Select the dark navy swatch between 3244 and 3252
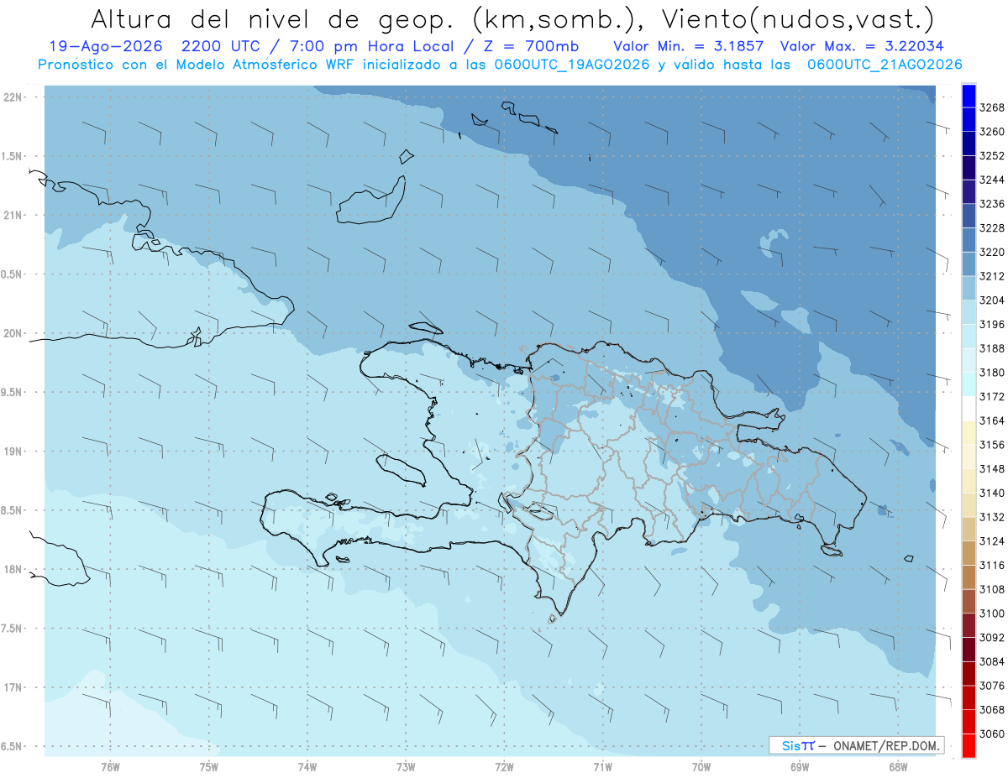The height and width of the screenshot is (778, 1008). [969, 168]
